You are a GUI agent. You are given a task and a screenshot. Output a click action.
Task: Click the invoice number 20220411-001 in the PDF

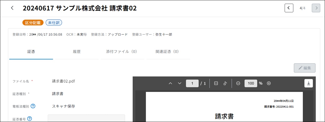click(285, 107)
